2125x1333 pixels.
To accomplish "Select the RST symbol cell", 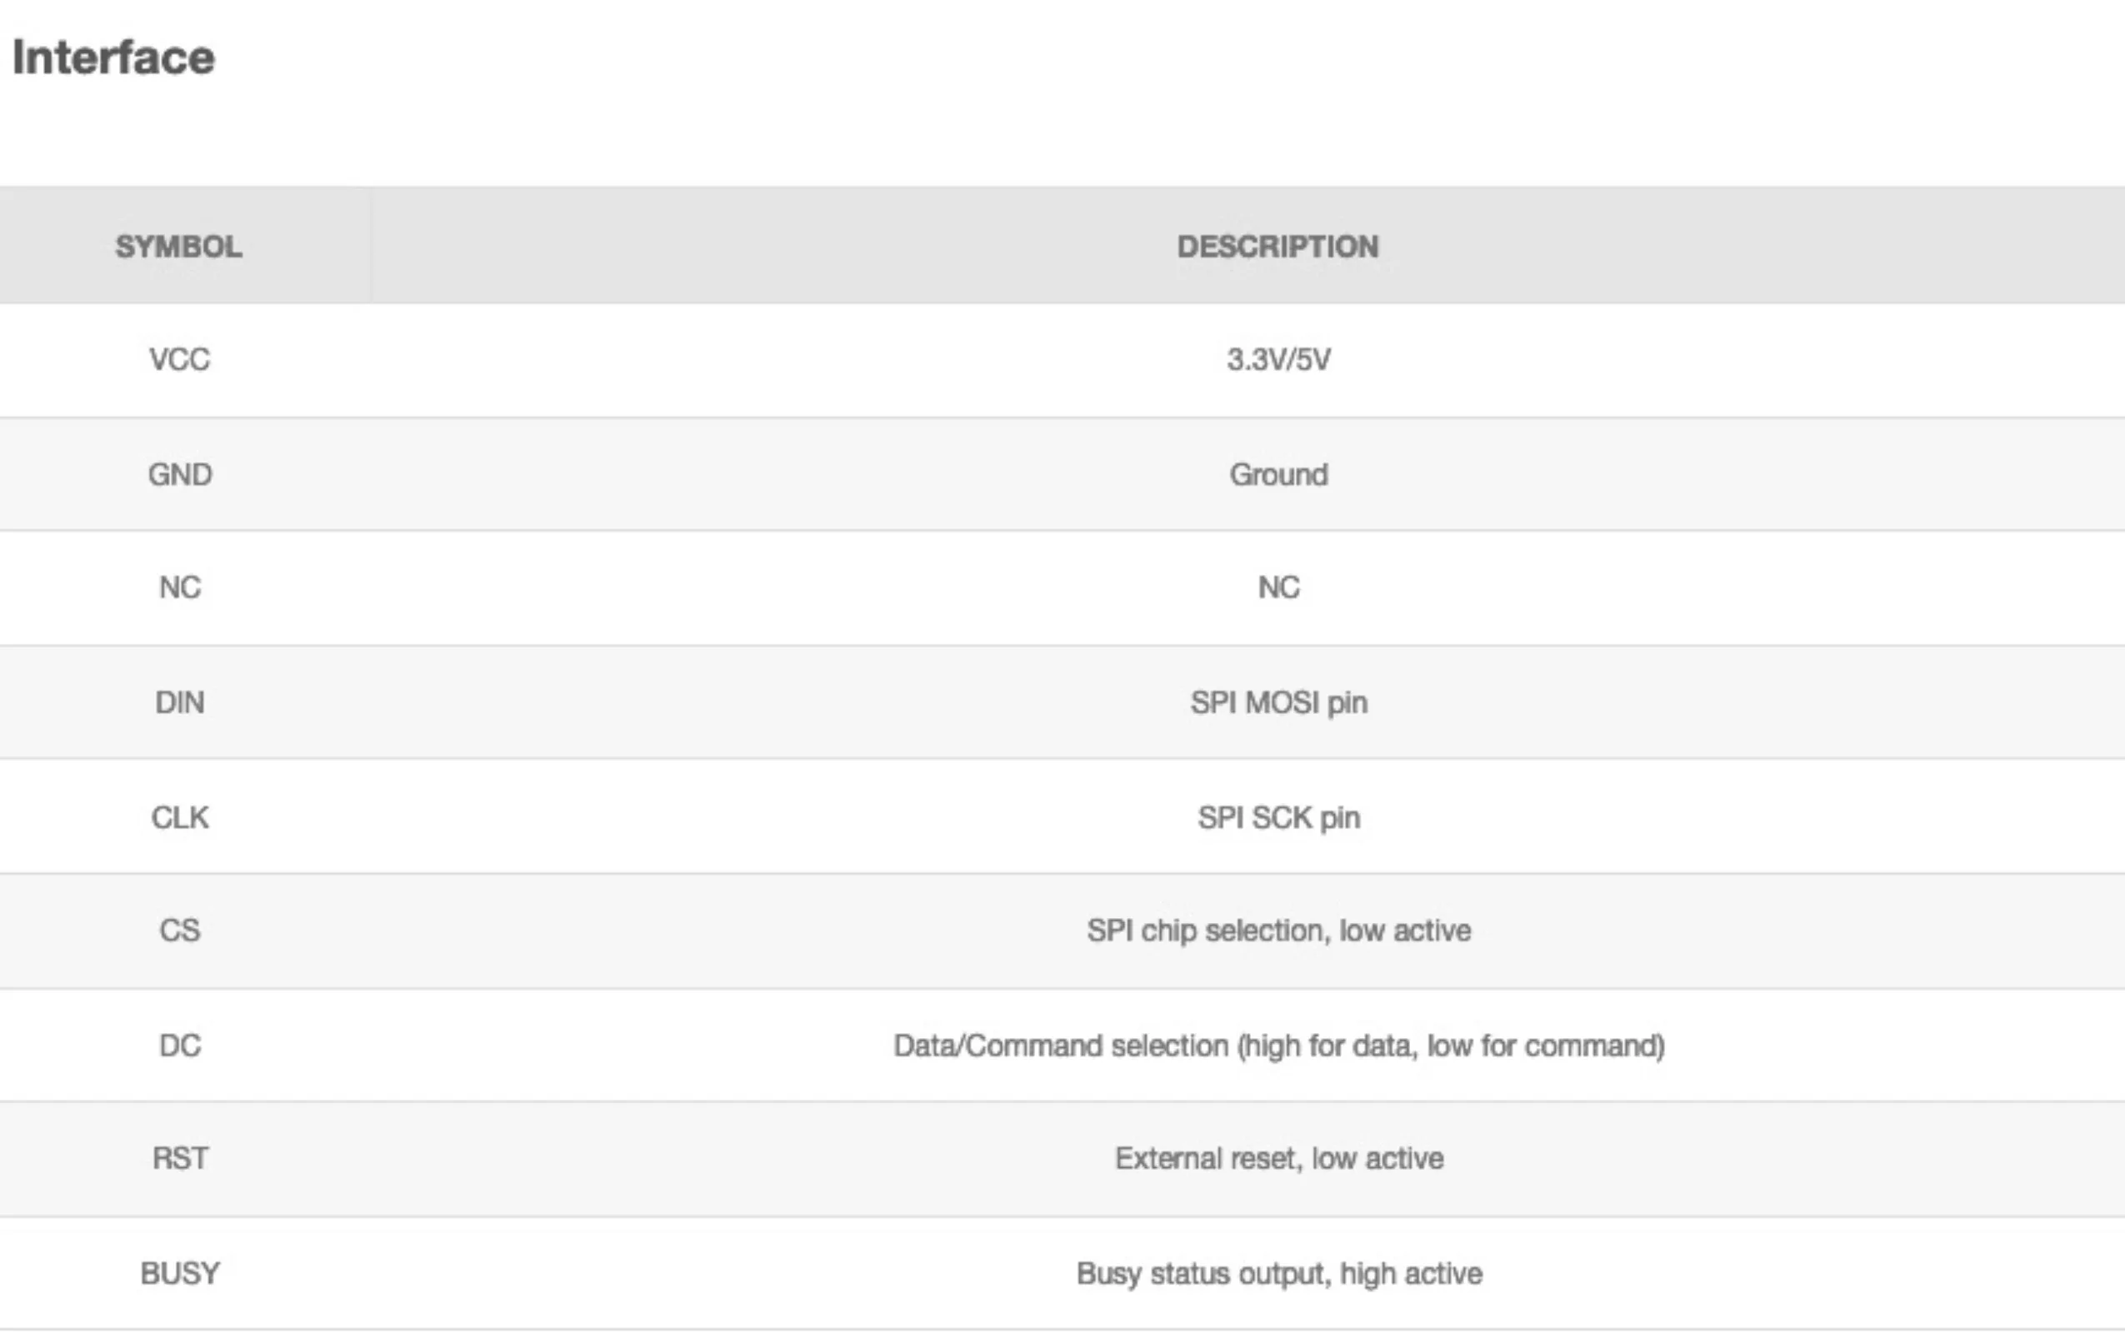I will click(180, 1158).
